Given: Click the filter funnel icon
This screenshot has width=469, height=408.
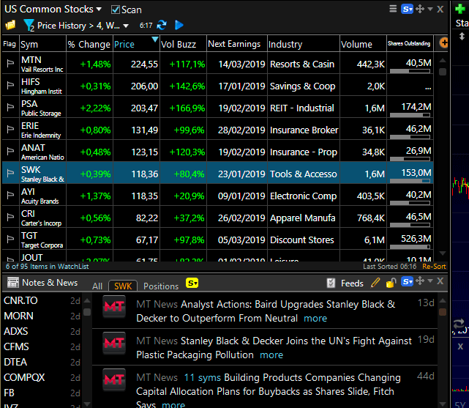Looking at the screenshot, I should pyautogui.click(x=29, y=26).
